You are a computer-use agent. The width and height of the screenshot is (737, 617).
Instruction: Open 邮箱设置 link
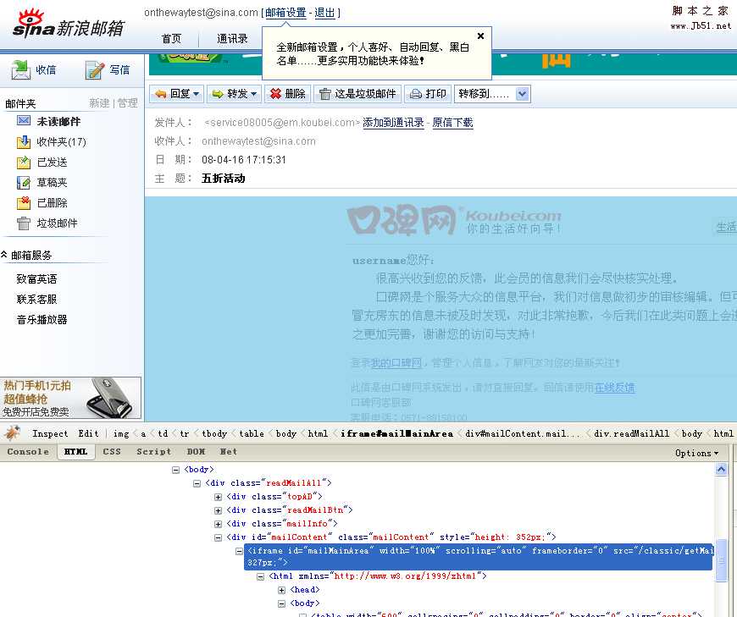[285, 13]
